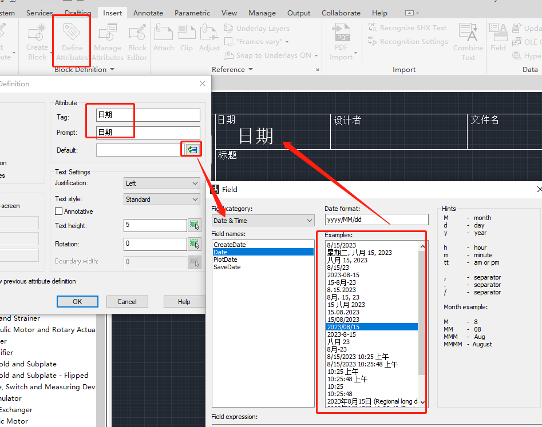Image resolution: width=542 pixels, height=427 pixels.
Task: Click pick-point icon next to Text height
Action: 194,225
